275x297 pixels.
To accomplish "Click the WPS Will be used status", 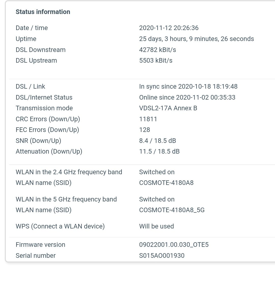I will click(156, 226).
